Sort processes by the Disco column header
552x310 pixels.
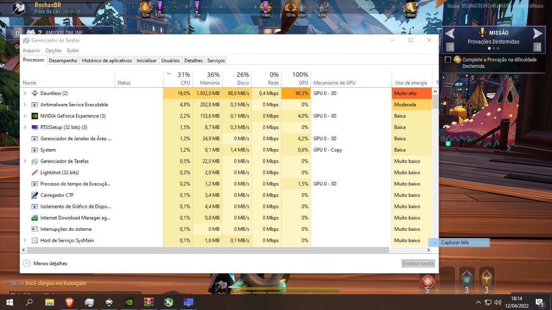(237, 78)
